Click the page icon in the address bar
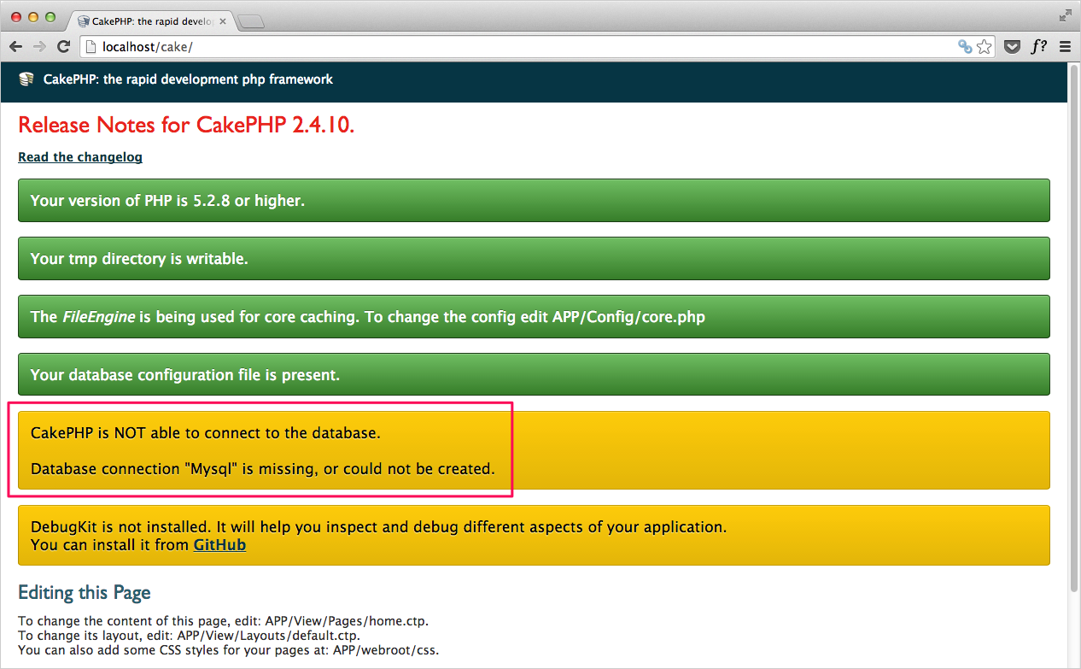Screen dimensions: 1081x669 [91, 46]
